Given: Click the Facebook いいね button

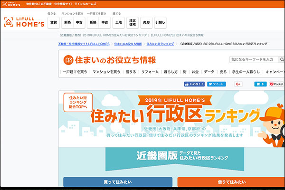Looking at the screenshot, I should 194,84.
